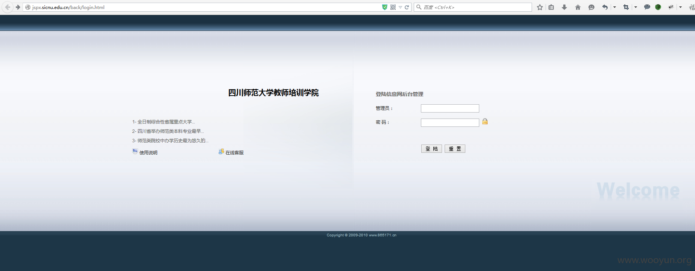Screen dimensions: 695x271
Task: Expand the dropdown next to undo arrow
Action: coord(614,7)
